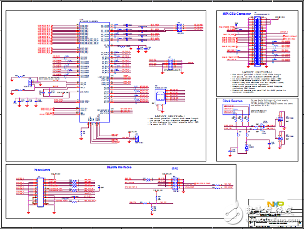
Task: Select the main processor IC block
Action: (94, 72)
